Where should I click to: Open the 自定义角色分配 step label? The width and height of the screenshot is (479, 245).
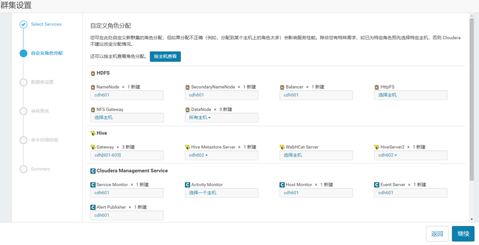point(47,53)
